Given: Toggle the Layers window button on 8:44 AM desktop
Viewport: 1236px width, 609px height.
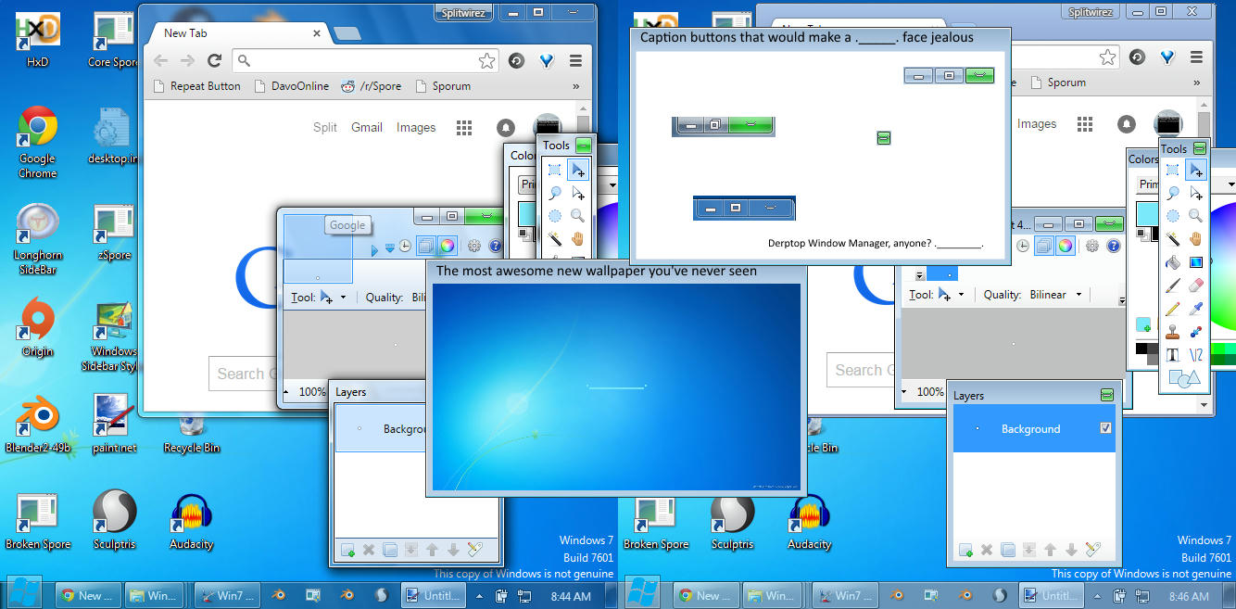Looking at the screenshot, I should point(425,247).
